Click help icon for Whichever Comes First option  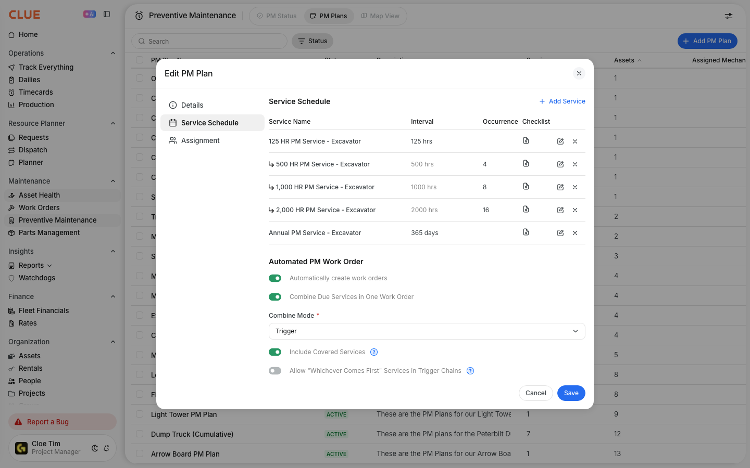coord(470,371)
